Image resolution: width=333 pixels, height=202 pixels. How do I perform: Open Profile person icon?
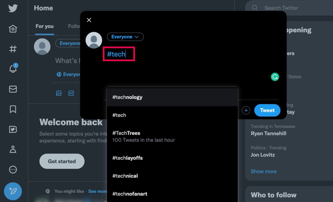[x=13, y=149]
